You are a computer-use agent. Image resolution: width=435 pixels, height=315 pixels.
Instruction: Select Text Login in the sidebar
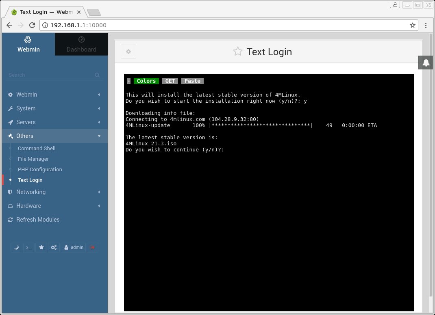click(30, 180)
